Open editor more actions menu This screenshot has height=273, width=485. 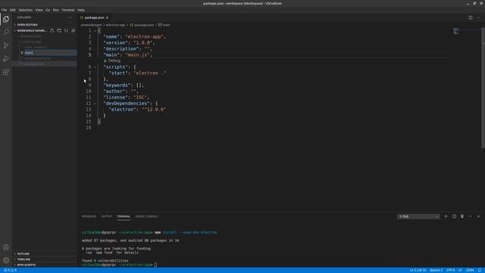click(x=478, y=17)
